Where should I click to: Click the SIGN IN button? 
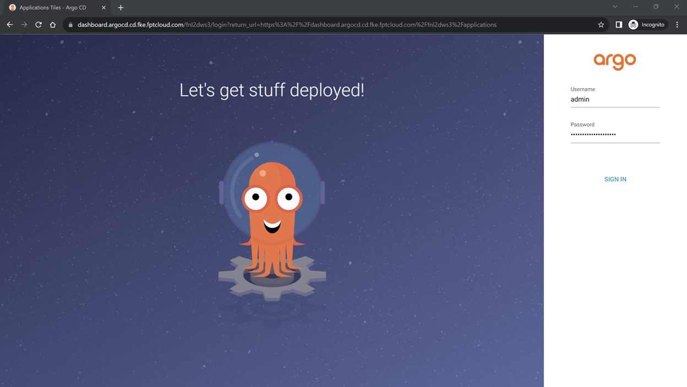tap(615, 179)
